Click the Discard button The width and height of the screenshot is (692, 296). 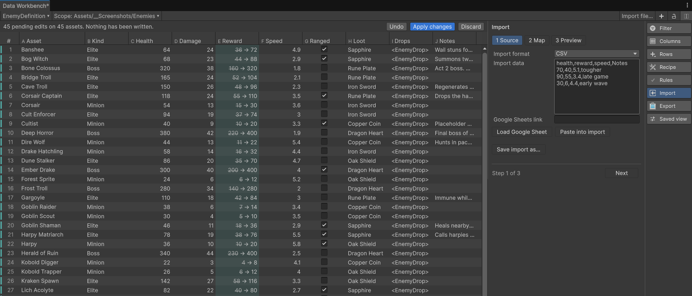click(471, 27)
